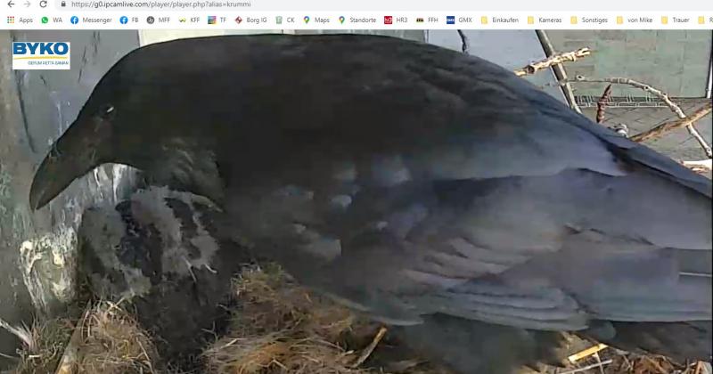The width and height of the screenshot is (713, 374).
Task: Click the URL address bar
Action: tap(356, 4)
